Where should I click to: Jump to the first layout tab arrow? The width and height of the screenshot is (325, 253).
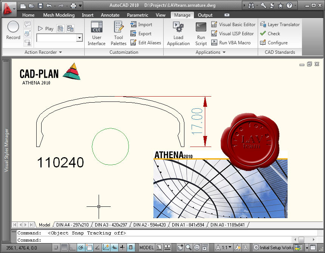(14, 225)
